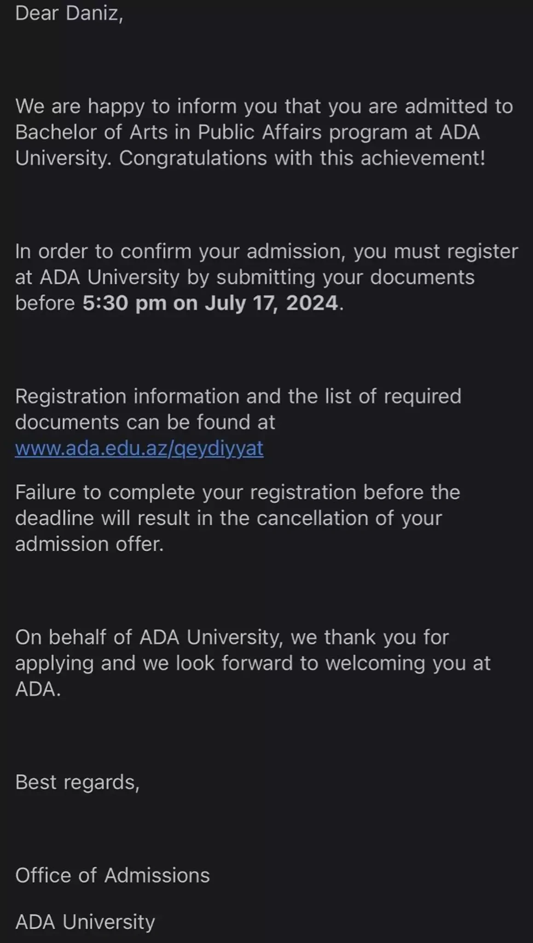
Task: Click "Registration information and the list of required" line
Action: coord(238,396)
